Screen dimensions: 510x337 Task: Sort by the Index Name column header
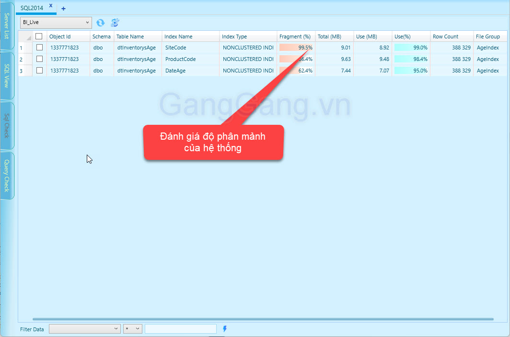pos(191,36)
